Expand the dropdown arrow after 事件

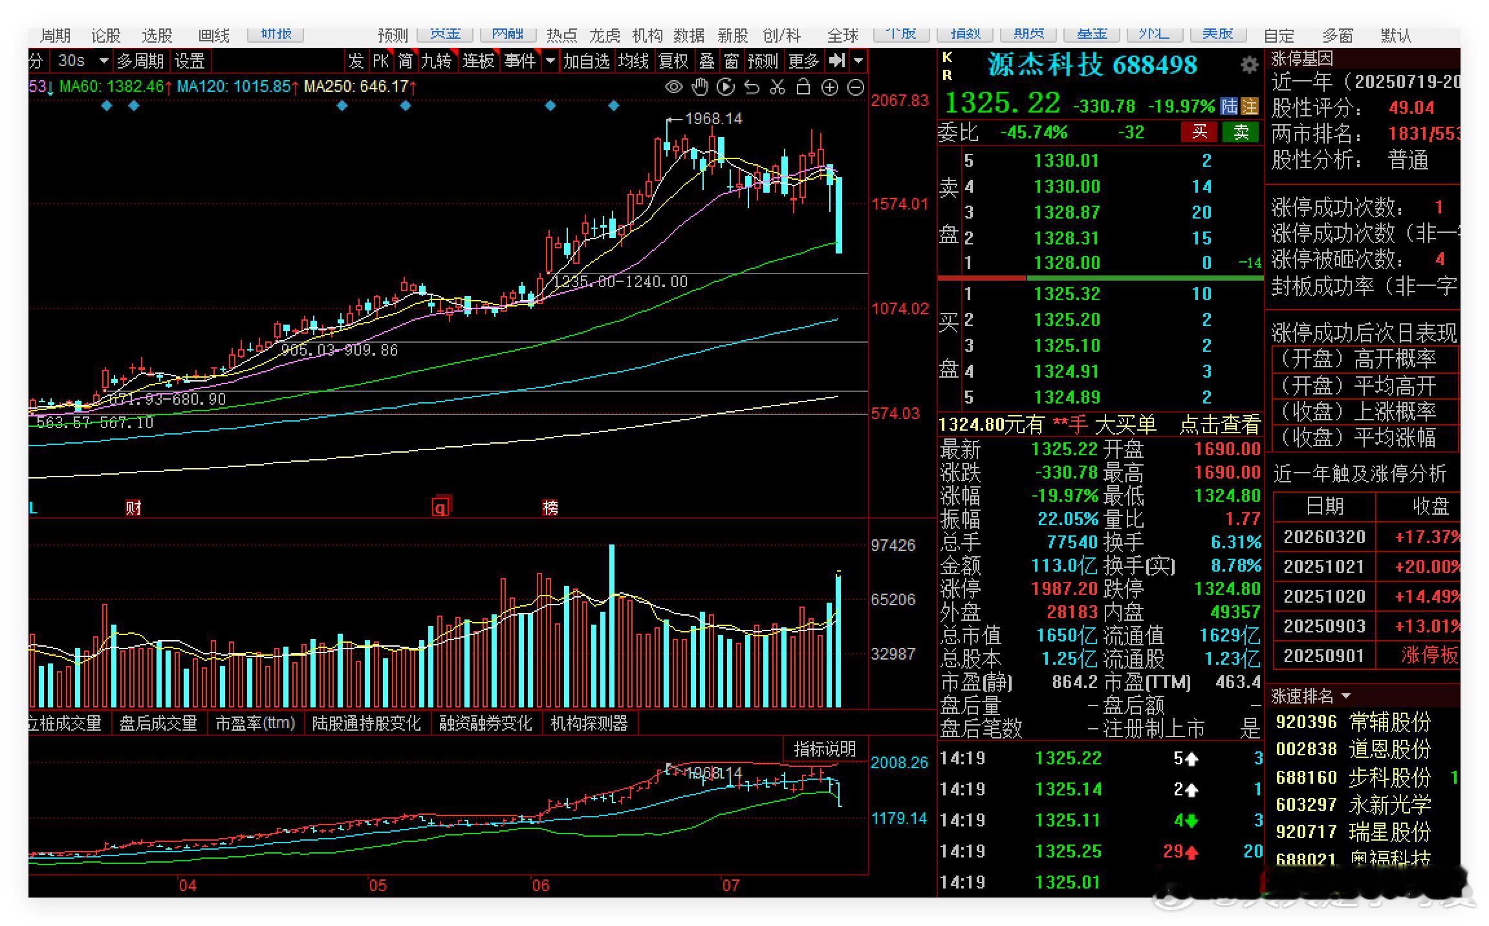pos(550,61)
